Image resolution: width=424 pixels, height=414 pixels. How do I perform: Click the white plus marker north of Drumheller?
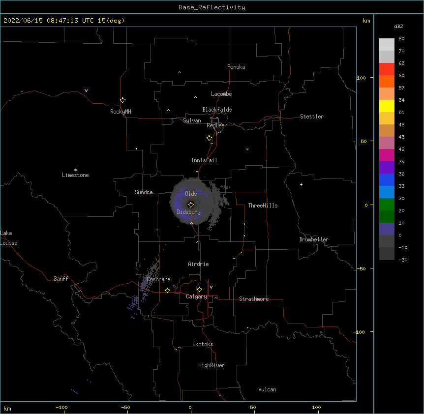[x=301, y=184]
